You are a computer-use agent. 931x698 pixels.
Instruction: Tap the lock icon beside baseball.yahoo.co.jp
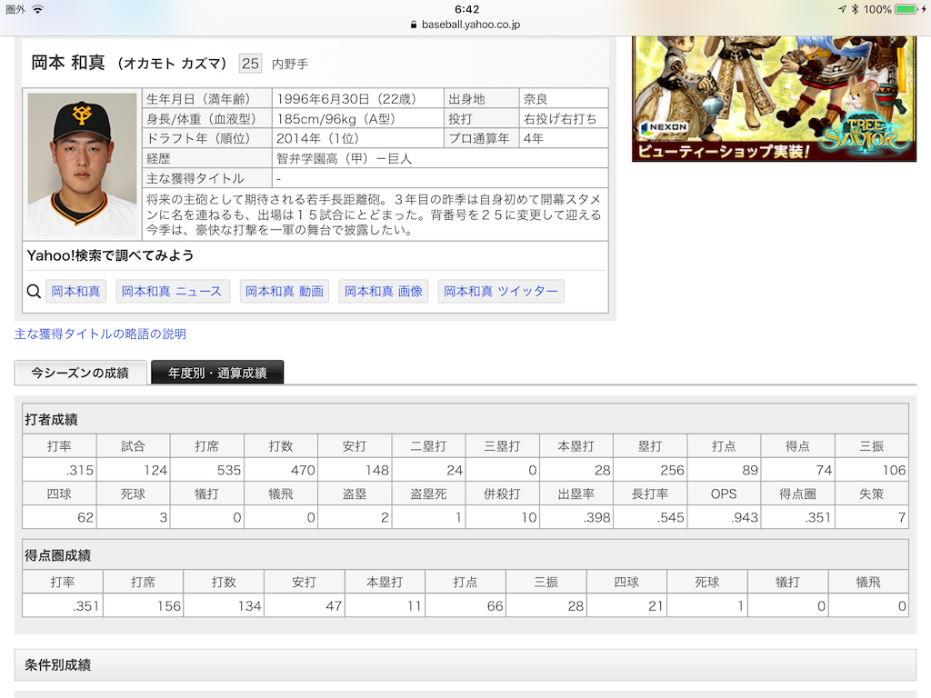414,25
